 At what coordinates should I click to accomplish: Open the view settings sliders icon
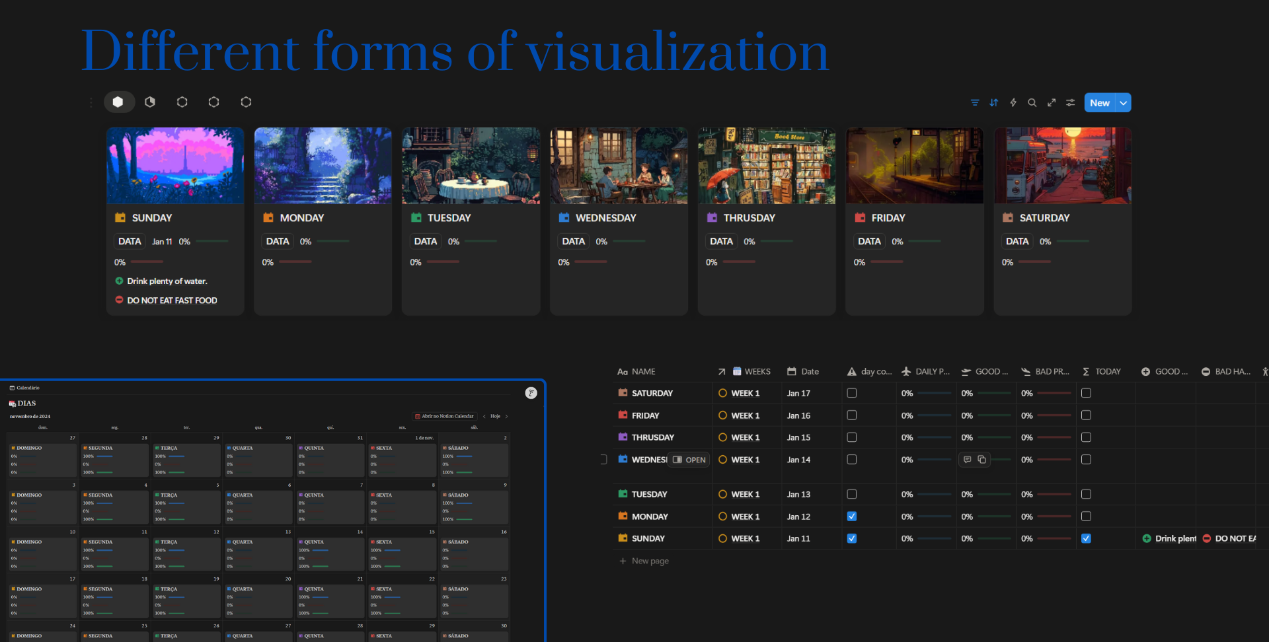[1071, 103]
